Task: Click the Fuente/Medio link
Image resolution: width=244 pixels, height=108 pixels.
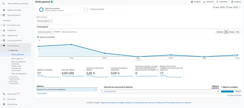Action: click(x=42, y=93)
